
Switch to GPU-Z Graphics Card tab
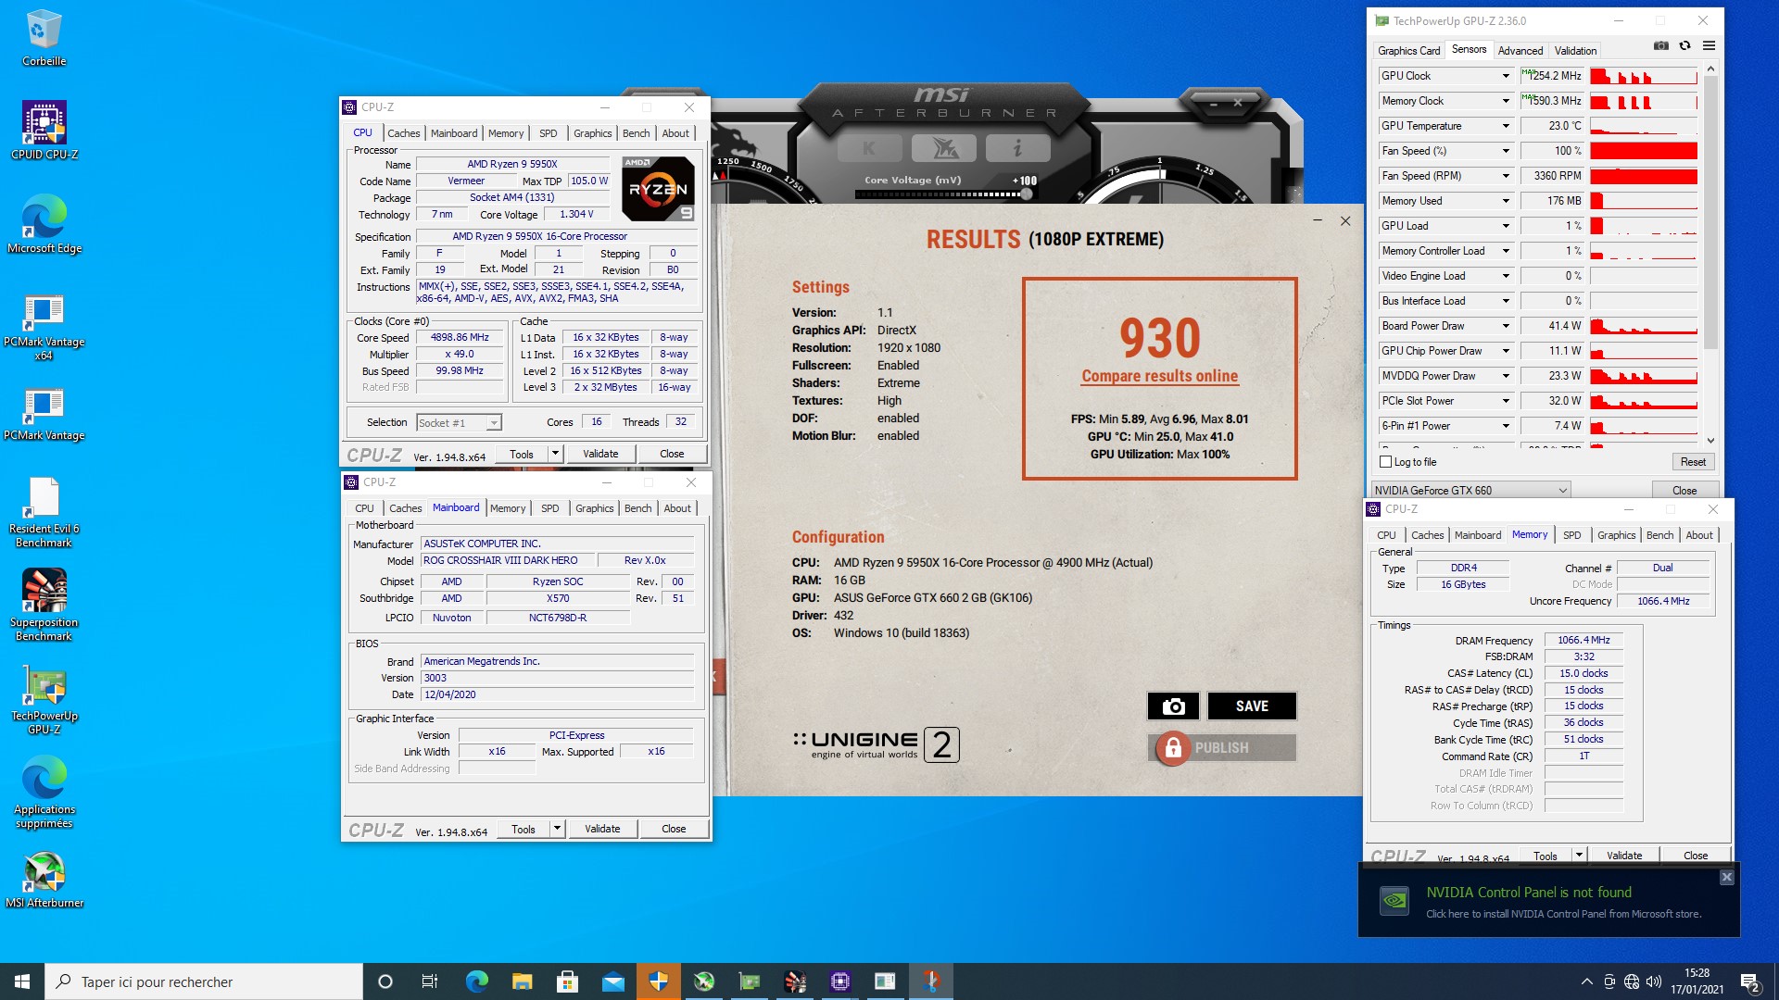click(x=1408, y=51)
